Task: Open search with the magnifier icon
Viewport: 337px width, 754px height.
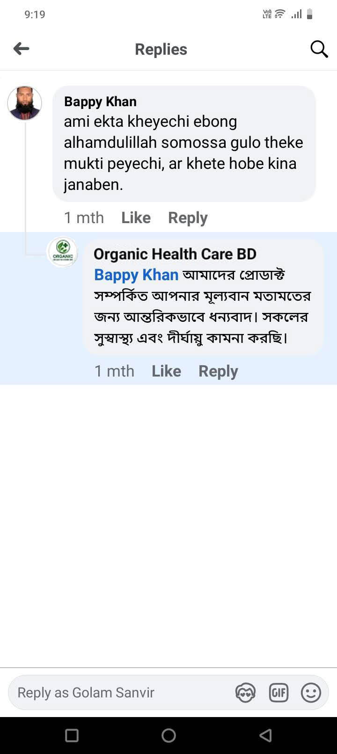Action: [319, 49]
